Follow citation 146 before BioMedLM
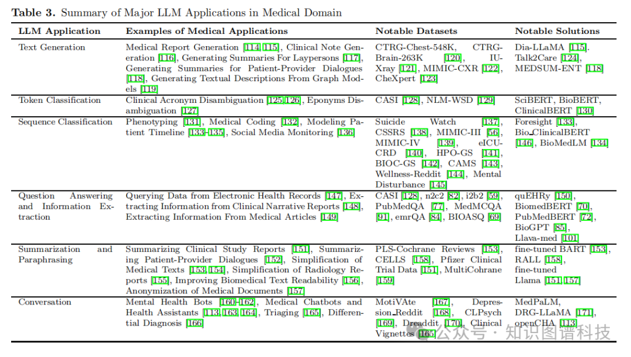Screen dimensions: 631x357 (x=524, y=143)
